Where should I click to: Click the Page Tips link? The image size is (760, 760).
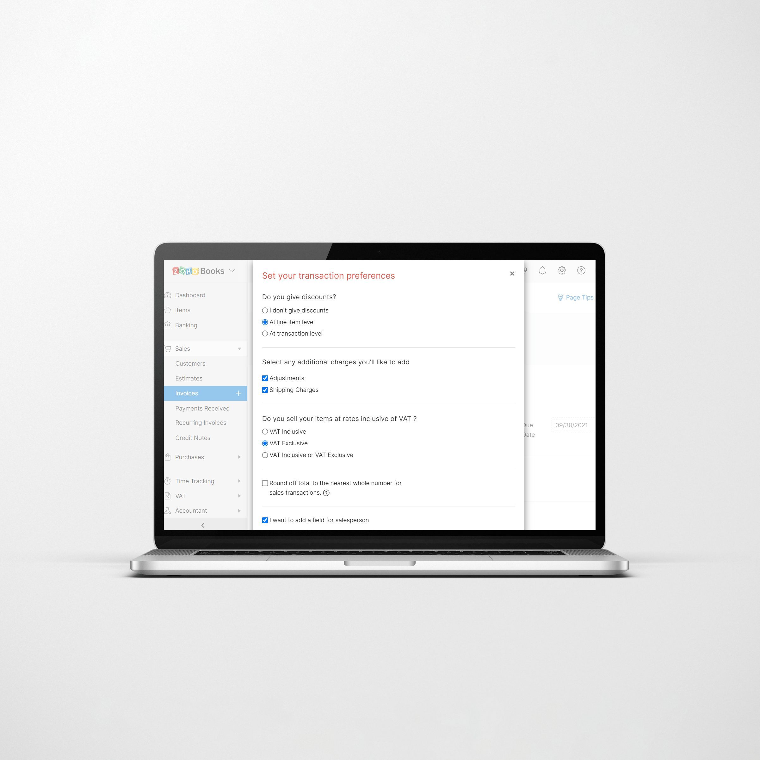[x=573, y=298]
